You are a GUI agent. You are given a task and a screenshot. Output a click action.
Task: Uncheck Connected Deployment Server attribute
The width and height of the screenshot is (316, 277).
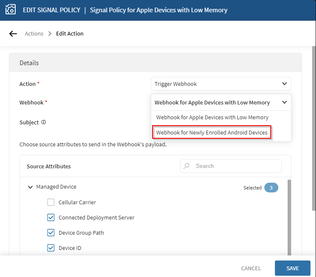(x=51, y=217)
